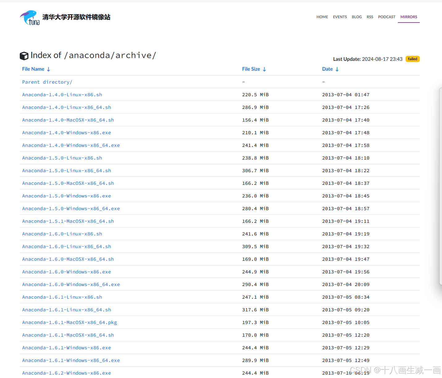Click date 2013-07-04 19:47
The width and height of the screenshot is (442, 378).
346,259
